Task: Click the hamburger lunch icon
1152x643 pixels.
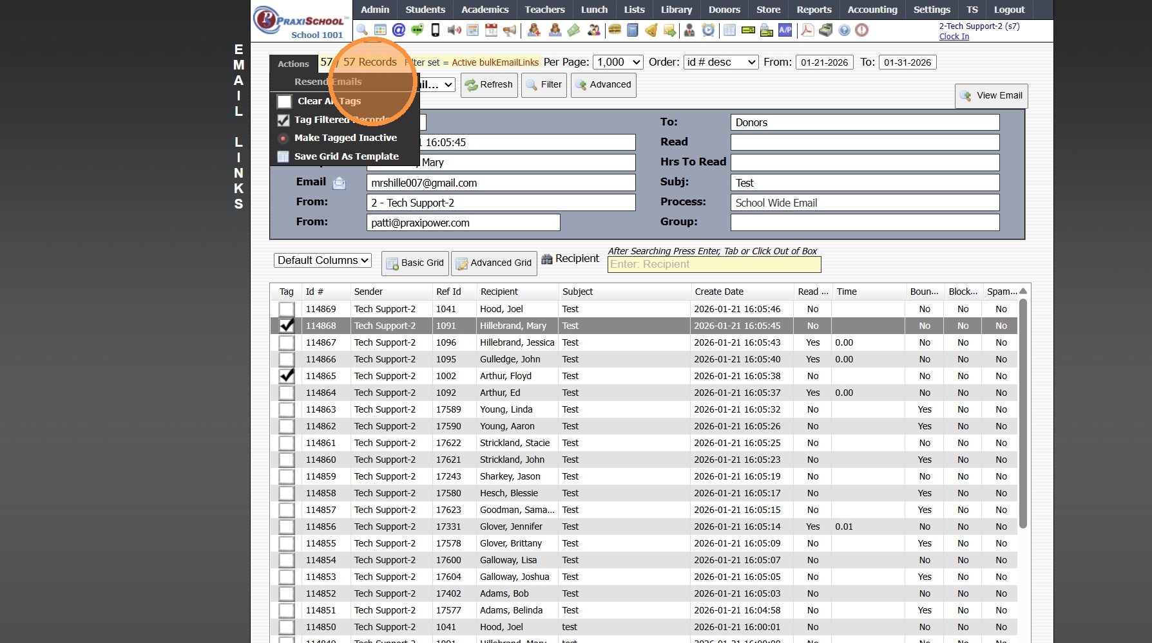Action: pyautogui.click(x=615, y=30)
